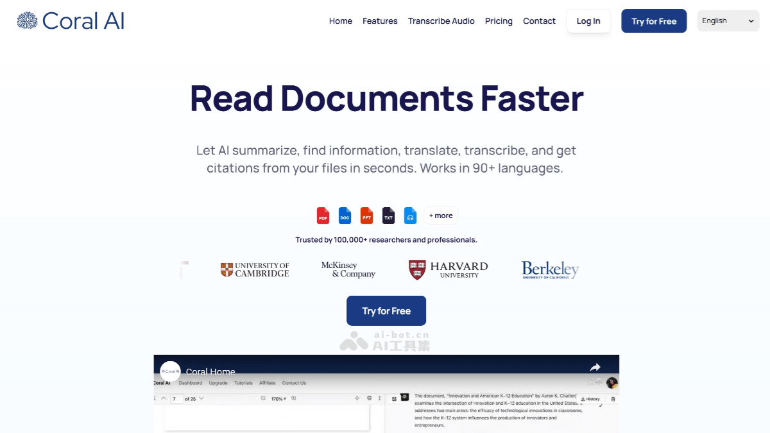Click the blue DOC file icon
The width and height of the screenshot is (770, 433).
point(345,216)
